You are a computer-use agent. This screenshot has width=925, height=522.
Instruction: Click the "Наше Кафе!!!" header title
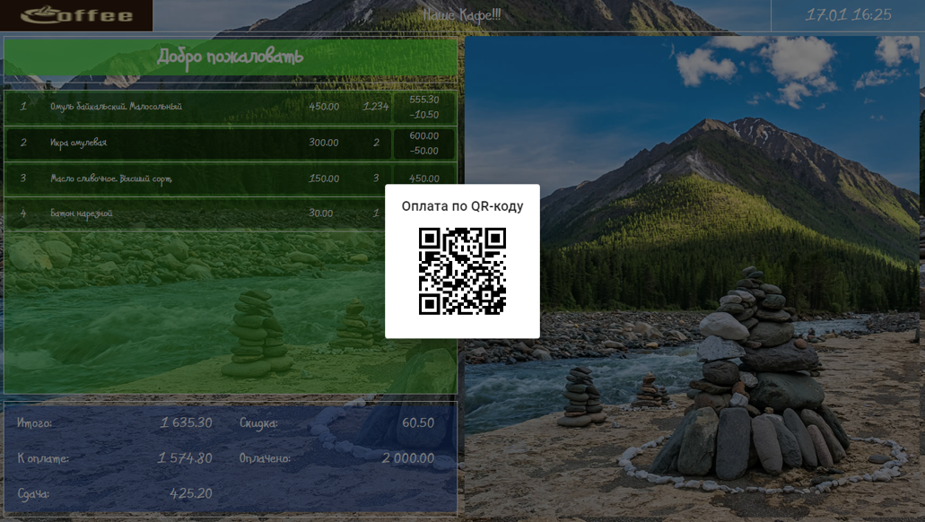(462, 14)
